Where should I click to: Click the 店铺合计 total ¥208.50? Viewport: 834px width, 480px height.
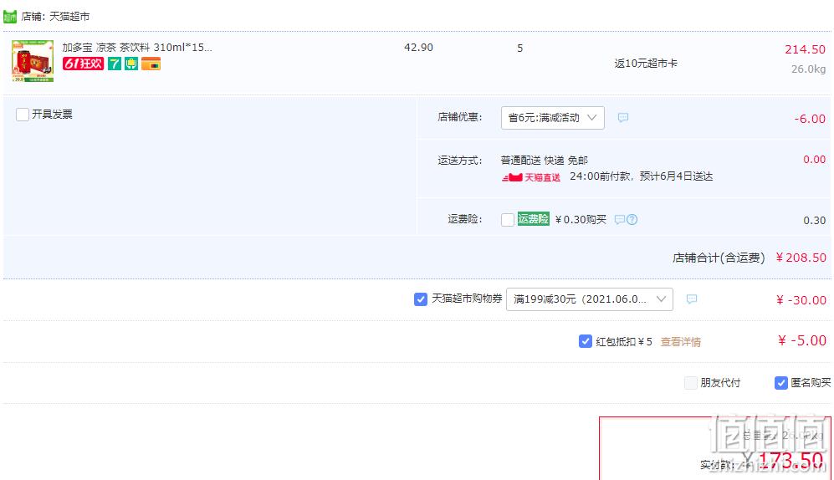click(x=801, y=258)
